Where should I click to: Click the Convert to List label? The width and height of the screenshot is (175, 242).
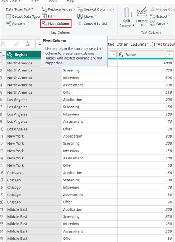pos(95,24)
